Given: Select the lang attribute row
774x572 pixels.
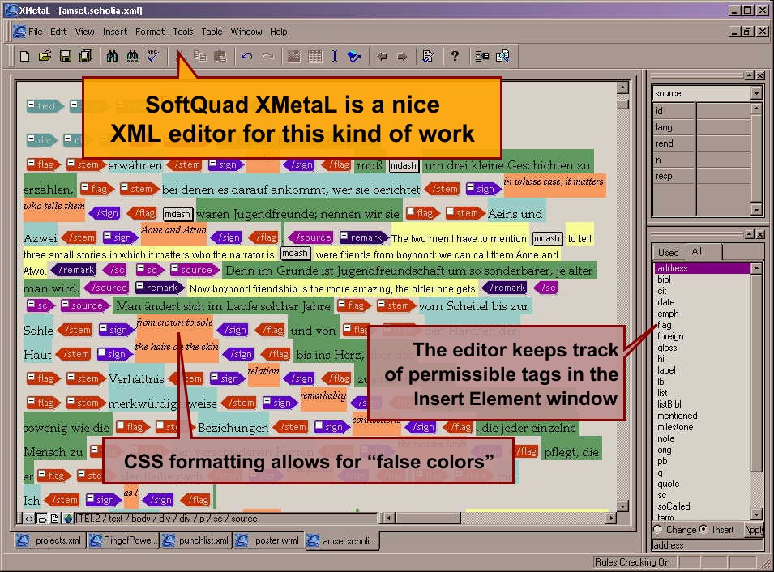Looking at the screenshot, I should point(701,127).
